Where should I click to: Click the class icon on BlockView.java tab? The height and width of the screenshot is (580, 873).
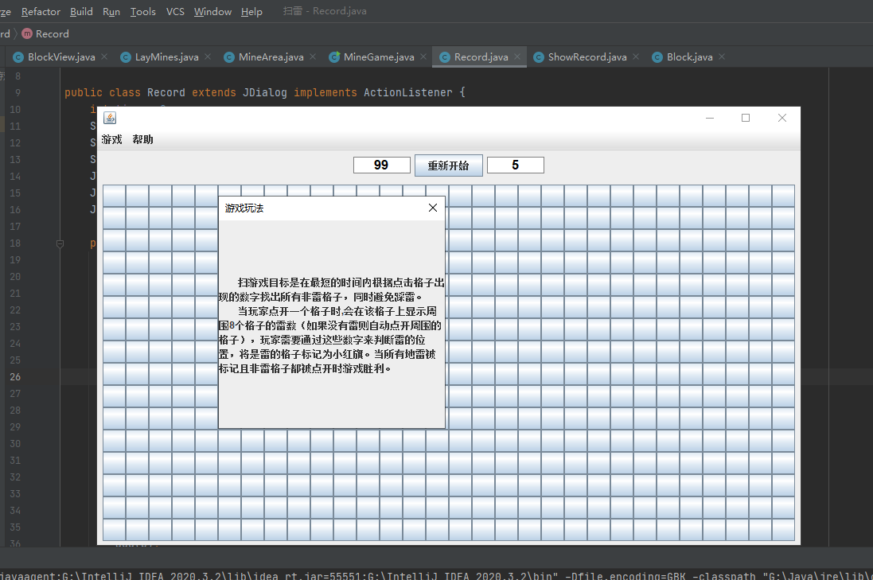(x=18, y=56)
